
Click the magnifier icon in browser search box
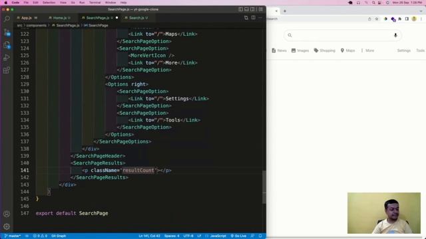(x=290, y=35)
